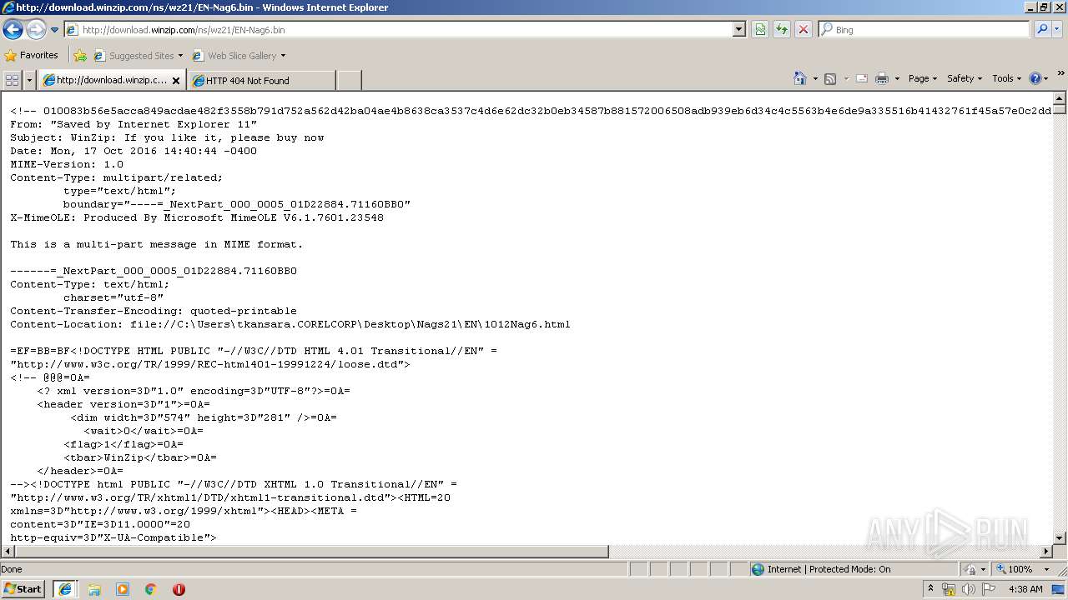The height and width of the screenshot is (600, 1068).
Task: Refresh the page with green arrows icon
Action: coord(782,30)
